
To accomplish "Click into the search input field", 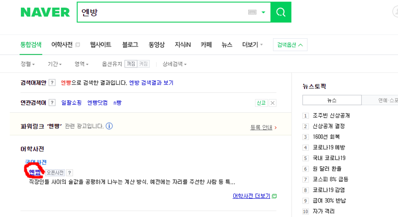I will (163, 12).
